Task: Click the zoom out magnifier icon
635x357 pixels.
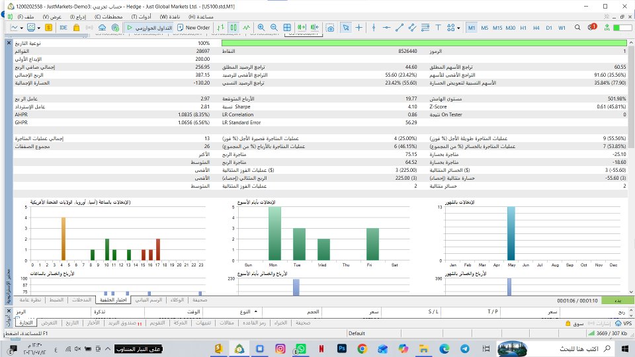Action: point(274,28)
